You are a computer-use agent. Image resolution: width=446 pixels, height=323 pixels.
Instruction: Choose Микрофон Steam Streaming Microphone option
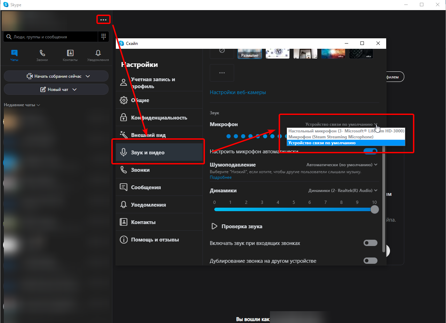tap(346, 137)
